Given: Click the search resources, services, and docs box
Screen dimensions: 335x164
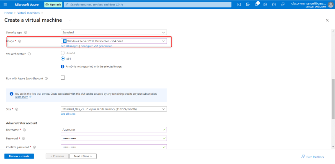Looking at the screenshot, I should click(x=148, y=5).
